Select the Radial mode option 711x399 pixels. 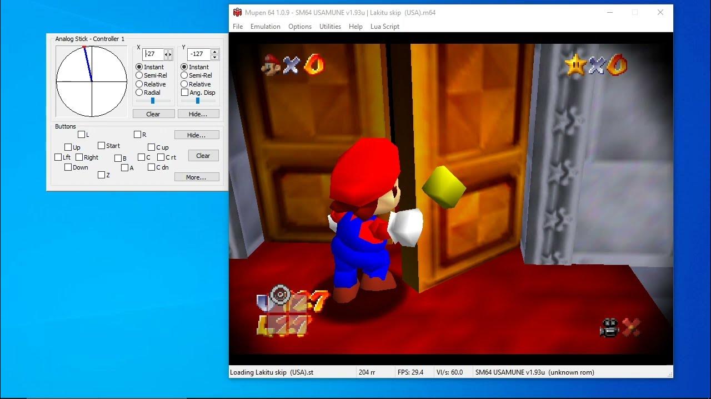[x=139, y=93]
